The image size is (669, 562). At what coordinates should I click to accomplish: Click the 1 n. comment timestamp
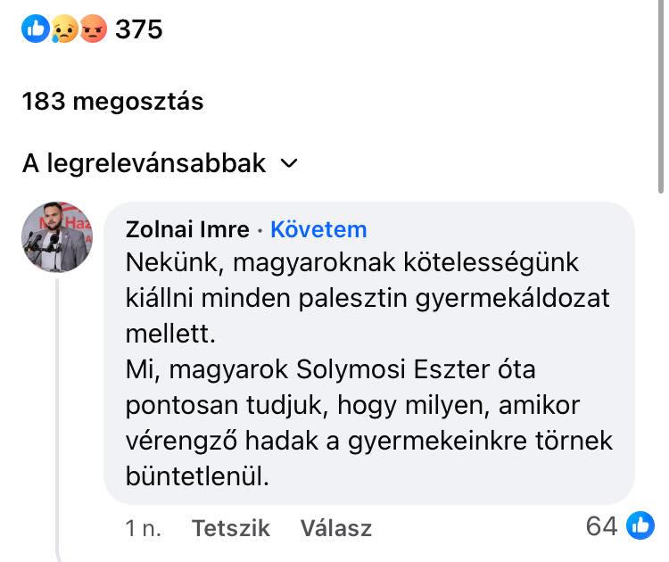143,527
